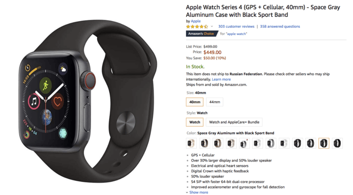Select the 40mm size option
Image resolution: width=353 pixels, height=195 pixels.
[x=195, y=102]
